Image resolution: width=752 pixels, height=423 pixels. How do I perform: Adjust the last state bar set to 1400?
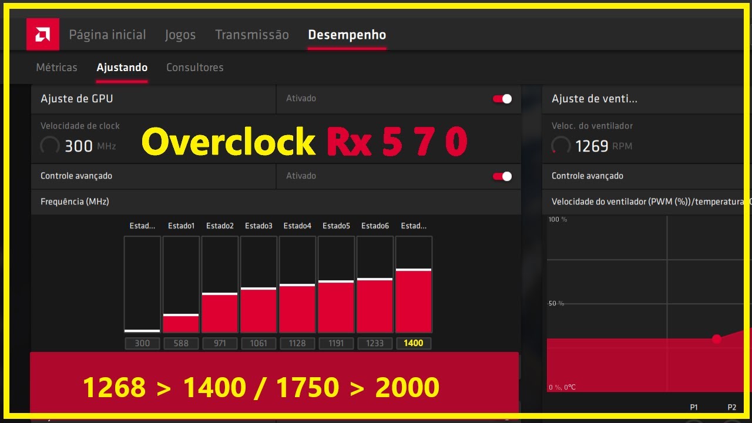tap(414, 285)
